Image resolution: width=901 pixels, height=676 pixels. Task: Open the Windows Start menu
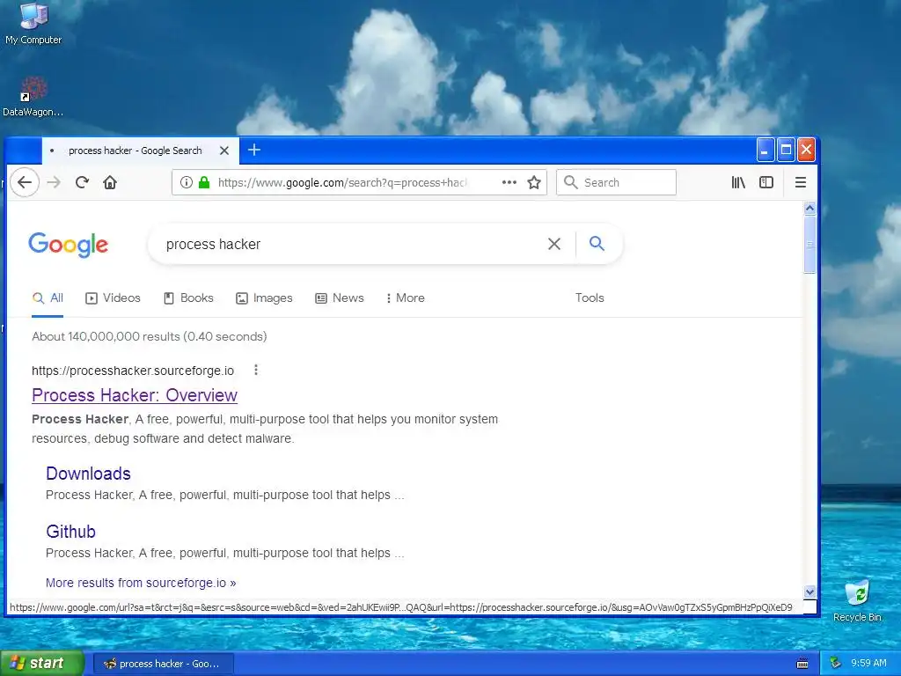click(x=42, y=664)
